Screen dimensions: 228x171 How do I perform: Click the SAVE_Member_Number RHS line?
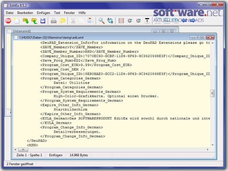tap(89, 52)
